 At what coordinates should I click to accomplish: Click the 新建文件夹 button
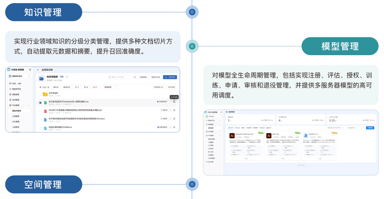156,77
